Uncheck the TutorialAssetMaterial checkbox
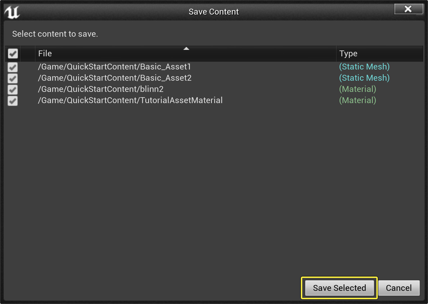This screenshot has width=428, height=304. pyautogui.click(x=12, y=101)
